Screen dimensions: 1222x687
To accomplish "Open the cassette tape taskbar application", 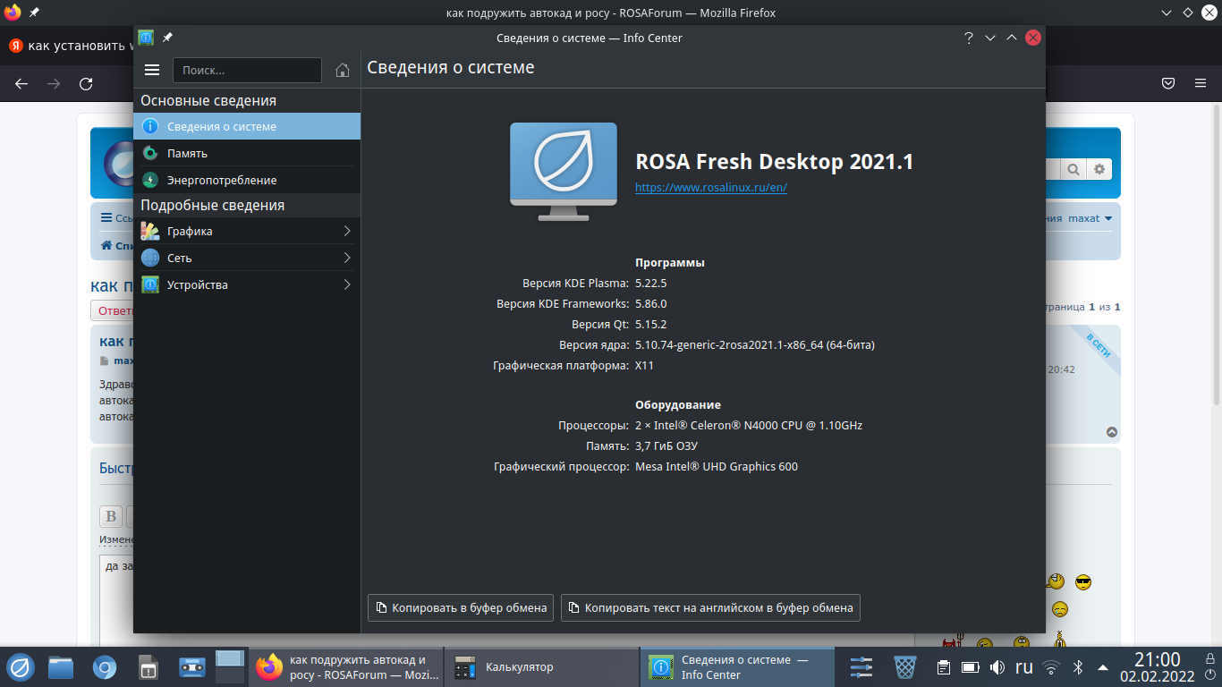I will click(x=192, y=667).
